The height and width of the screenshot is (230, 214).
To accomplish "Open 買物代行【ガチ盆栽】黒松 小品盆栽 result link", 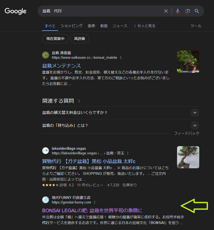I will (89, 161).
